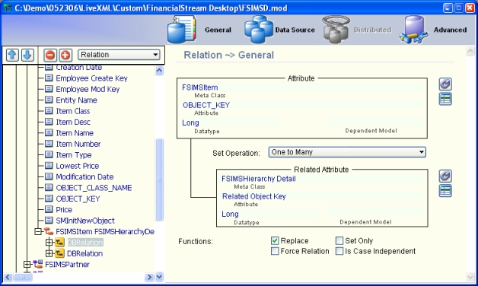The image size is (478, 286).
Task: Enable the Is Case Independent checkbox
Action: tap(339, 251)
